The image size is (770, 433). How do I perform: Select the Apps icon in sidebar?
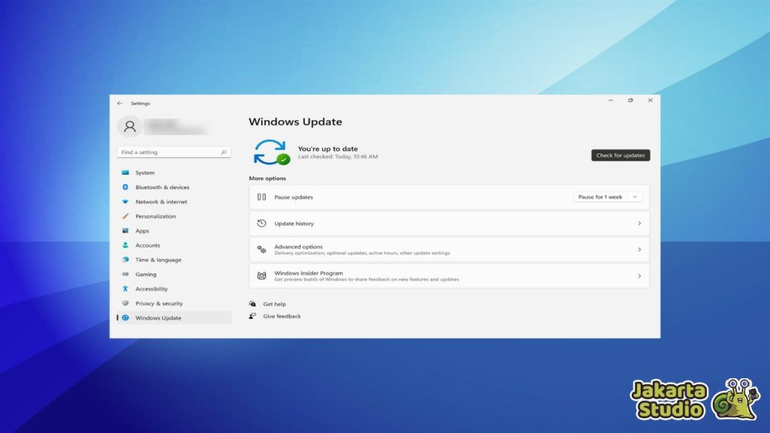tap(126, 231)
